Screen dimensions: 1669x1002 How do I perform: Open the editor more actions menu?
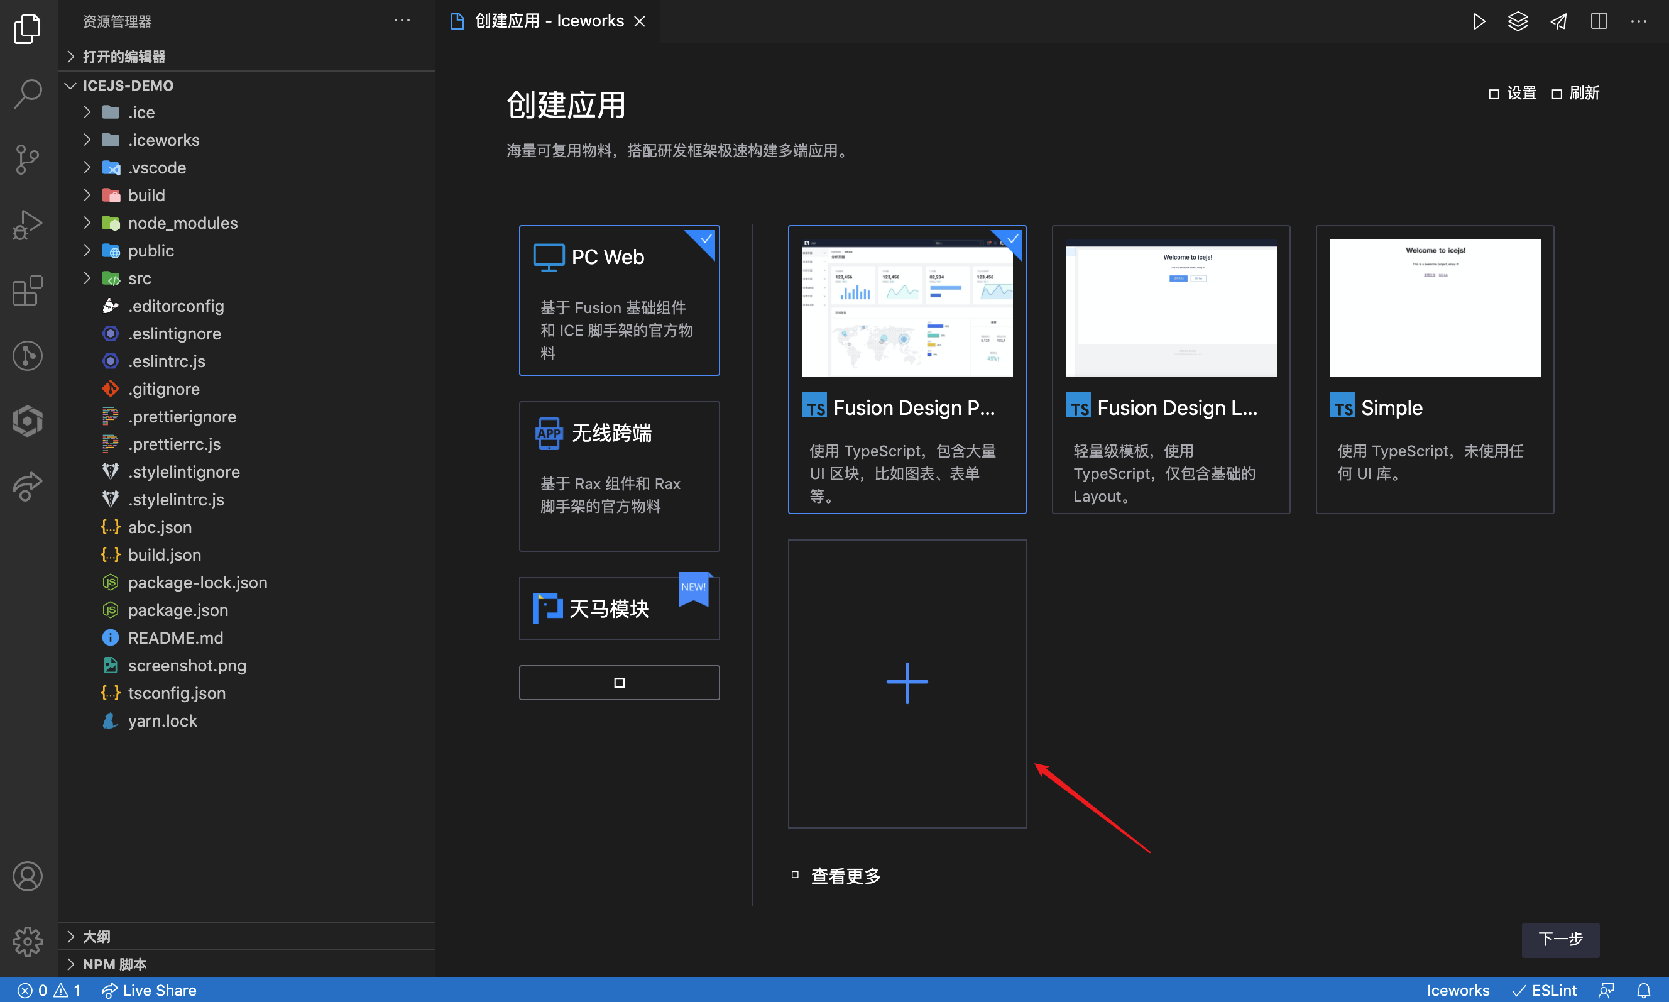pyautogui.click(x=1639, y=21)
